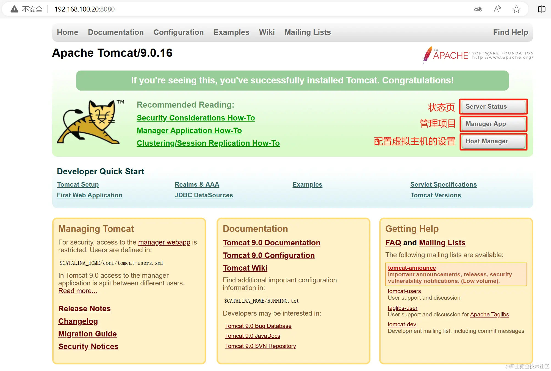
Task: Open the Tomcat Versions link
Action: click(x=436, y=195)
